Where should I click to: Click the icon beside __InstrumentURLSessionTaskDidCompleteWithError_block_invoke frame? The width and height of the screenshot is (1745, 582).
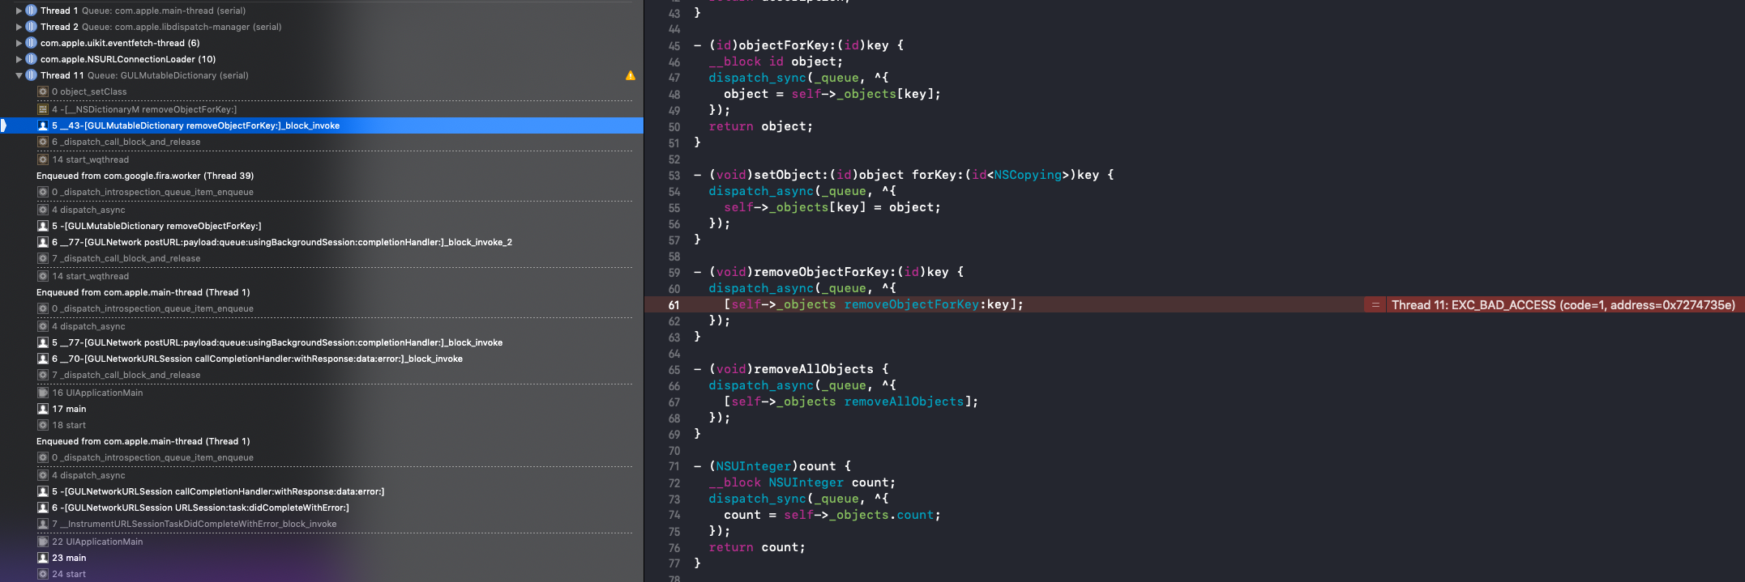click(43, 524)
